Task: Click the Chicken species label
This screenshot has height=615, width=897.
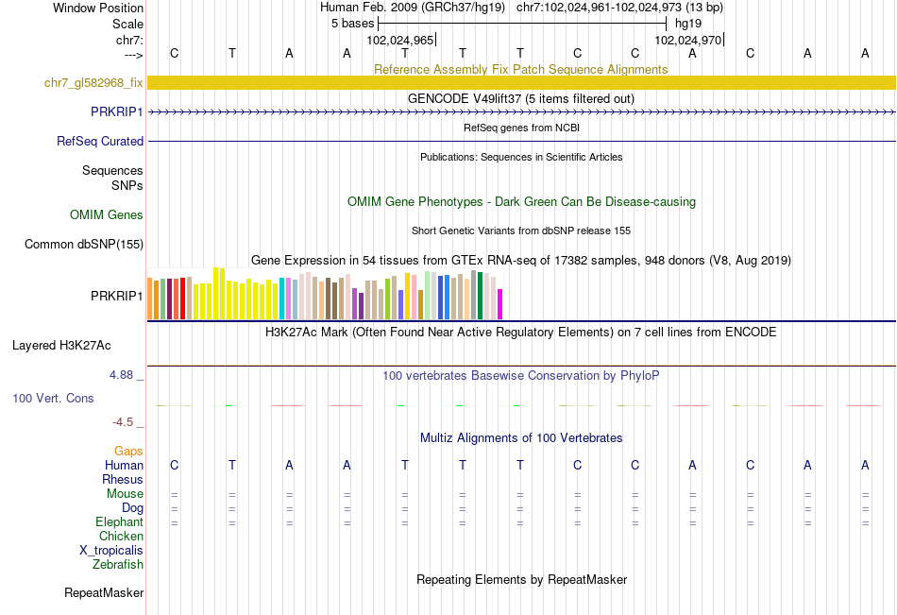Action: (x=121, y=536)
